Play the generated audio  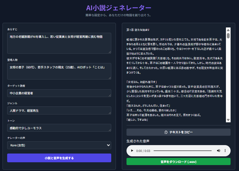click(132, 151)
